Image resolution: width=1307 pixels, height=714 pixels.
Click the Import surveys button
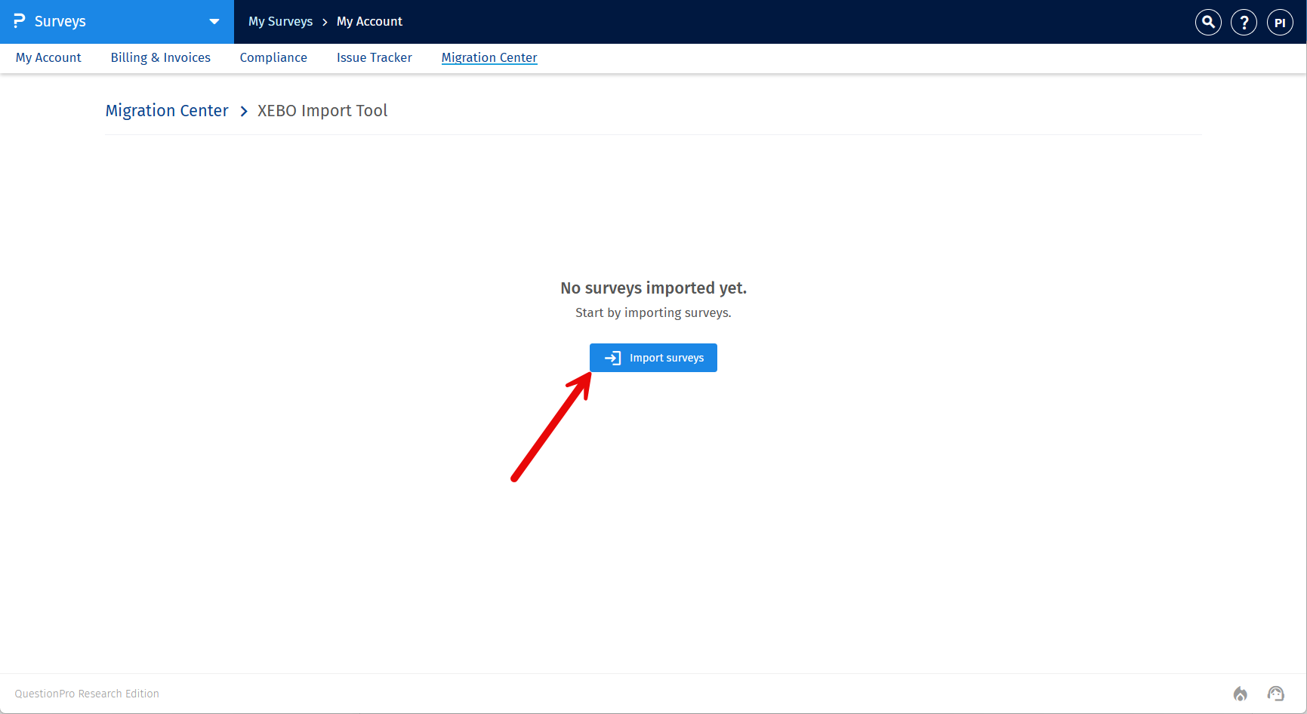653,357
